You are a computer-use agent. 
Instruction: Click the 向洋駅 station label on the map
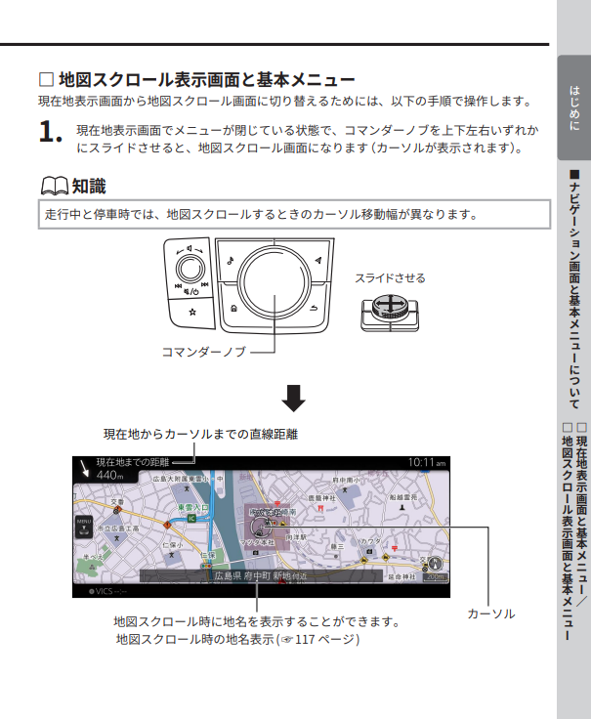pos(295,536)
